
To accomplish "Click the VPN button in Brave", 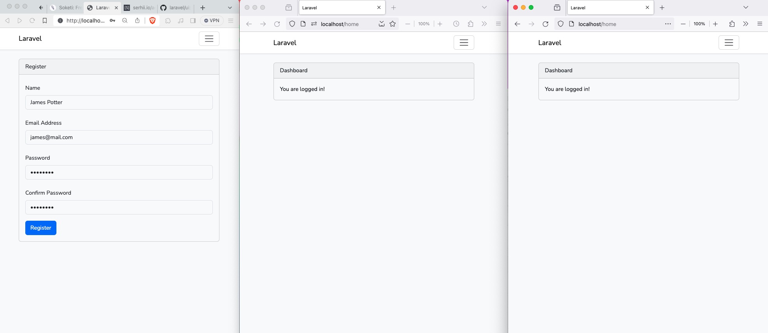I will click(212, 21).
